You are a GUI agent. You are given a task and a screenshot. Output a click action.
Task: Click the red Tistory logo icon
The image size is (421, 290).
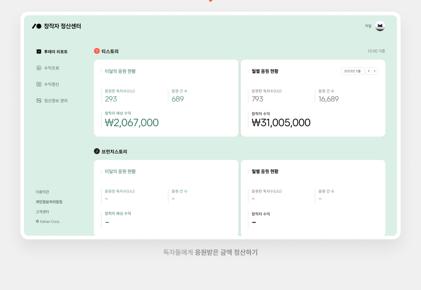click(96, 51)
